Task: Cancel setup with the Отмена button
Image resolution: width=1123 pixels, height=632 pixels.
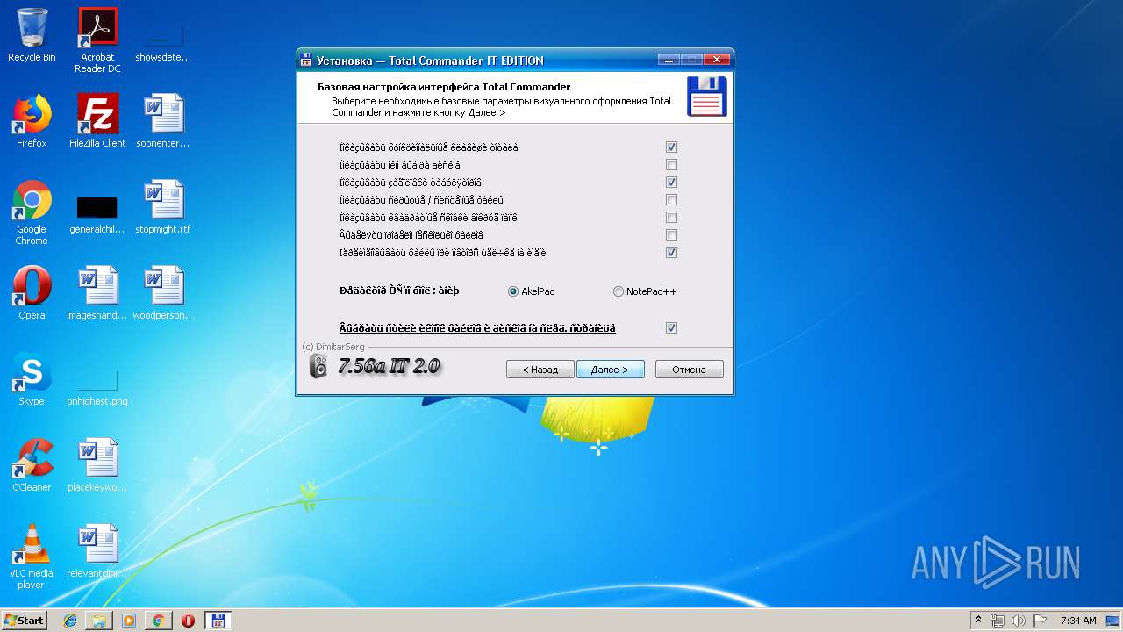Action: [x=690, y=370]
